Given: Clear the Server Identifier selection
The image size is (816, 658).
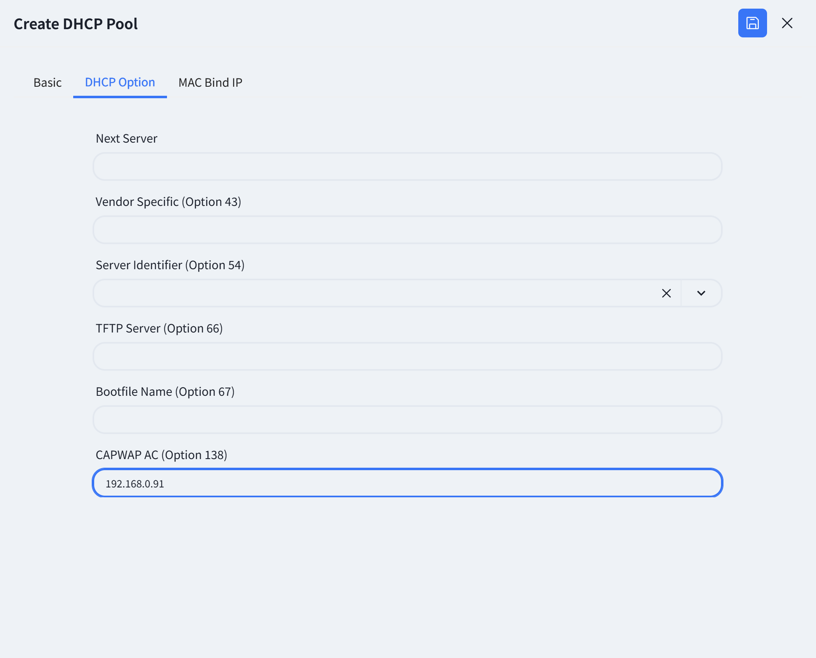Looking at the screenshot, I should coord(666,293).
